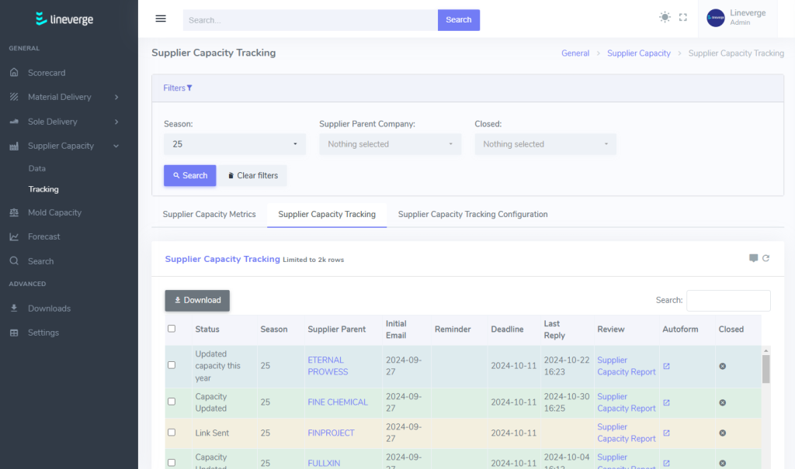
Task: Select the checkbox on the FINPROJECT row
Action: click(x=172, y=433)
